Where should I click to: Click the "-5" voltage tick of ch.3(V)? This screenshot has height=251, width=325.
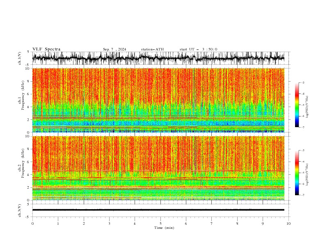click(27, 217)
